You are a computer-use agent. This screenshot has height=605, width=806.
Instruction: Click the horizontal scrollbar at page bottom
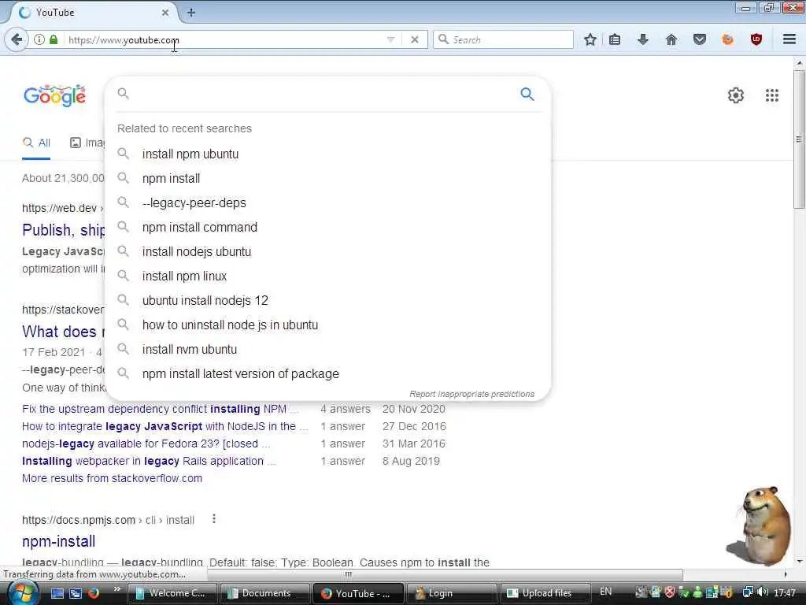(x=445, y=574)
